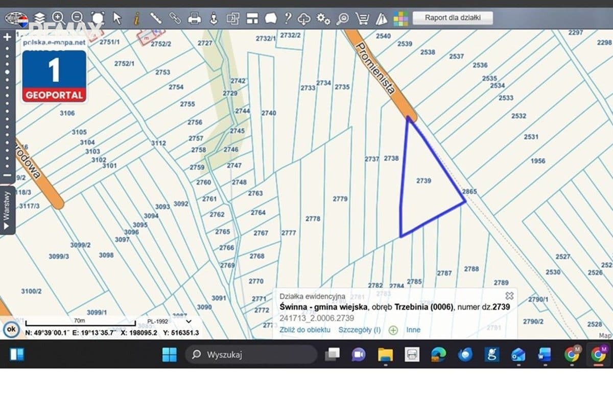Click the Wyszukaj taskbar search box
Screen dimensions: 613x408
[251, 354]
